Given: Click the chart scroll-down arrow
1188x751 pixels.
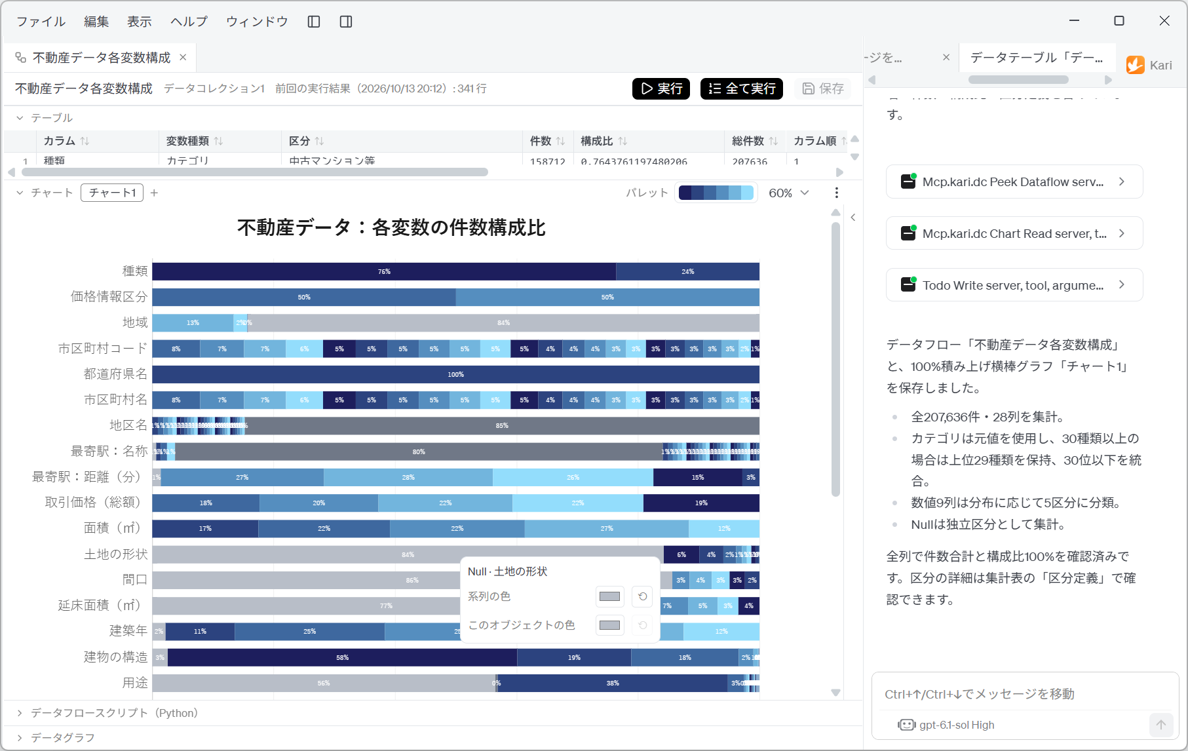Looking at the screenshot, I should click(835, 693).
